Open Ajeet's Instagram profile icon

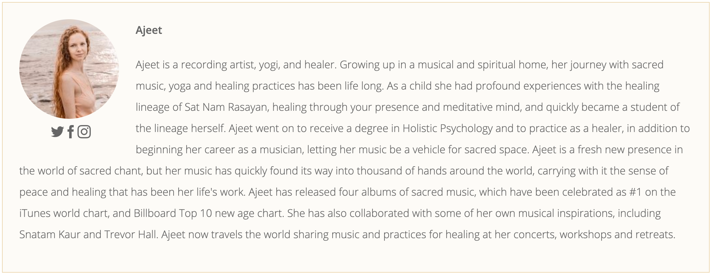point(84,132)
